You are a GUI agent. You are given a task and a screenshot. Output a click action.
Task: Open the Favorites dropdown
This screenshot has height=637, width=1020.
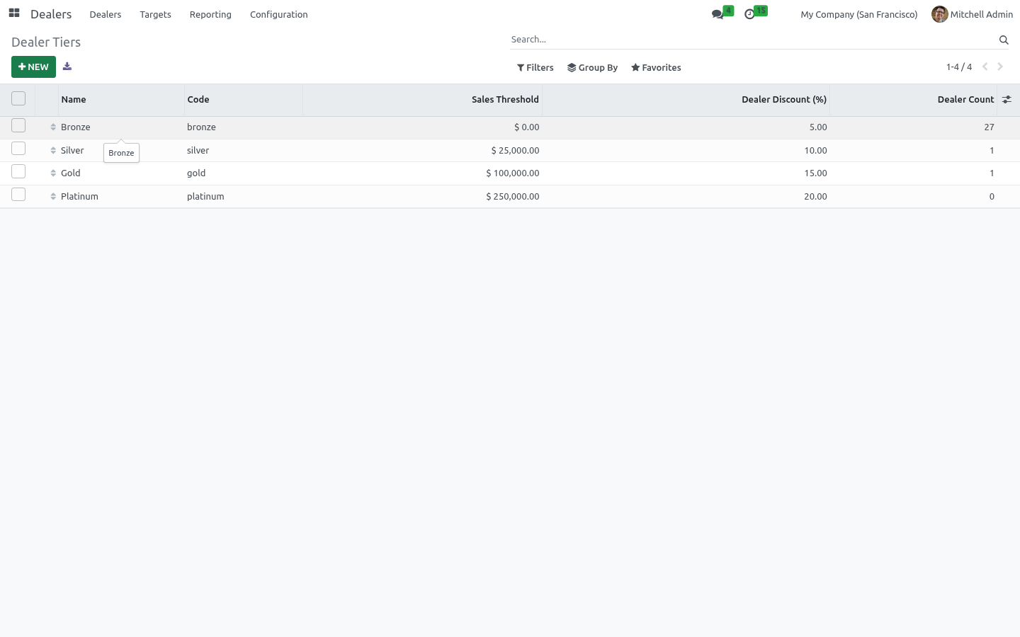pos(656,67)
